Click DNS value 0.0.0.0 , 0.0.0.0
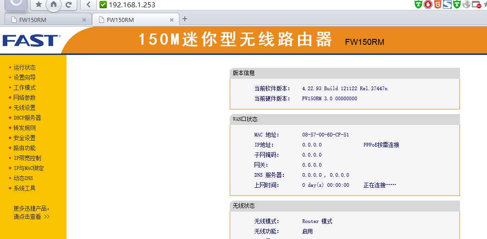Screen dimensions: 487x239 (326, 175)
